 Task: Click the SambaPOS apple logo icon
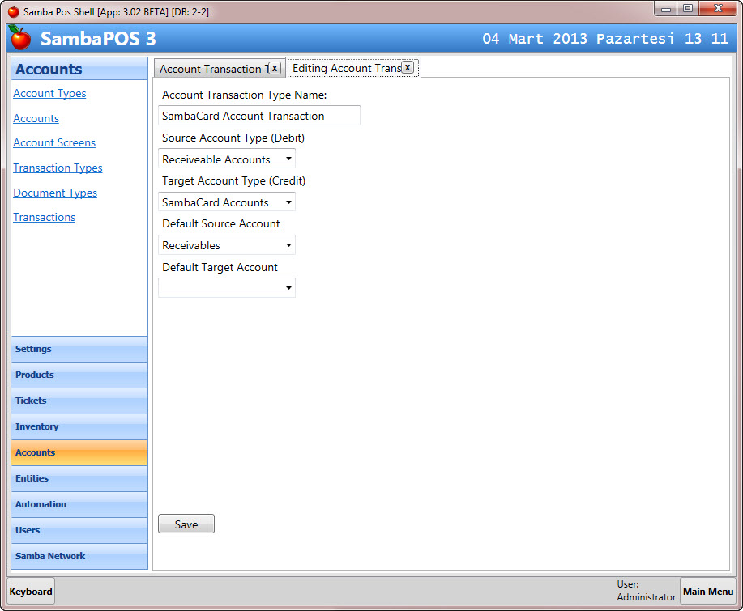click(x=20, y=38)
